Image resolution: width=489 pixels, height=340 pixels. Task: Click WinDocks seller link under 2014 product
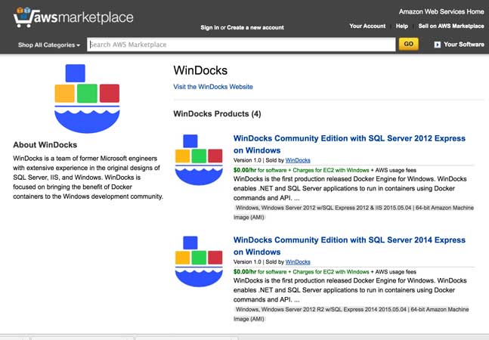[x=298, y=261]
